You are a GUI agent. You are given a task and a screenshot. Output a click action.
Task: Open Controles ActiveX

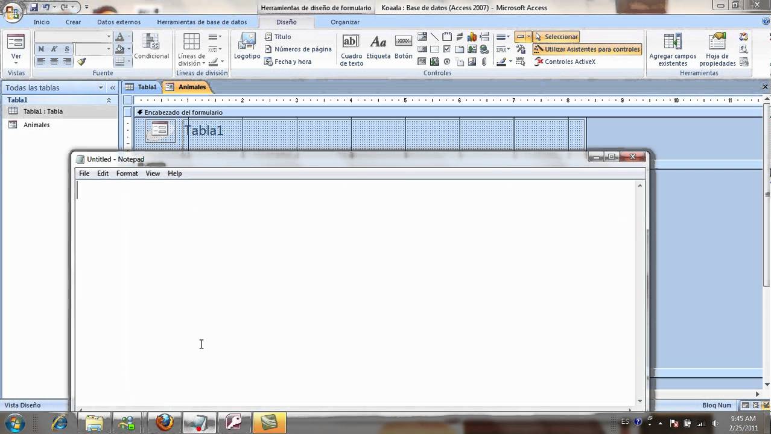(x=565, y=61)
